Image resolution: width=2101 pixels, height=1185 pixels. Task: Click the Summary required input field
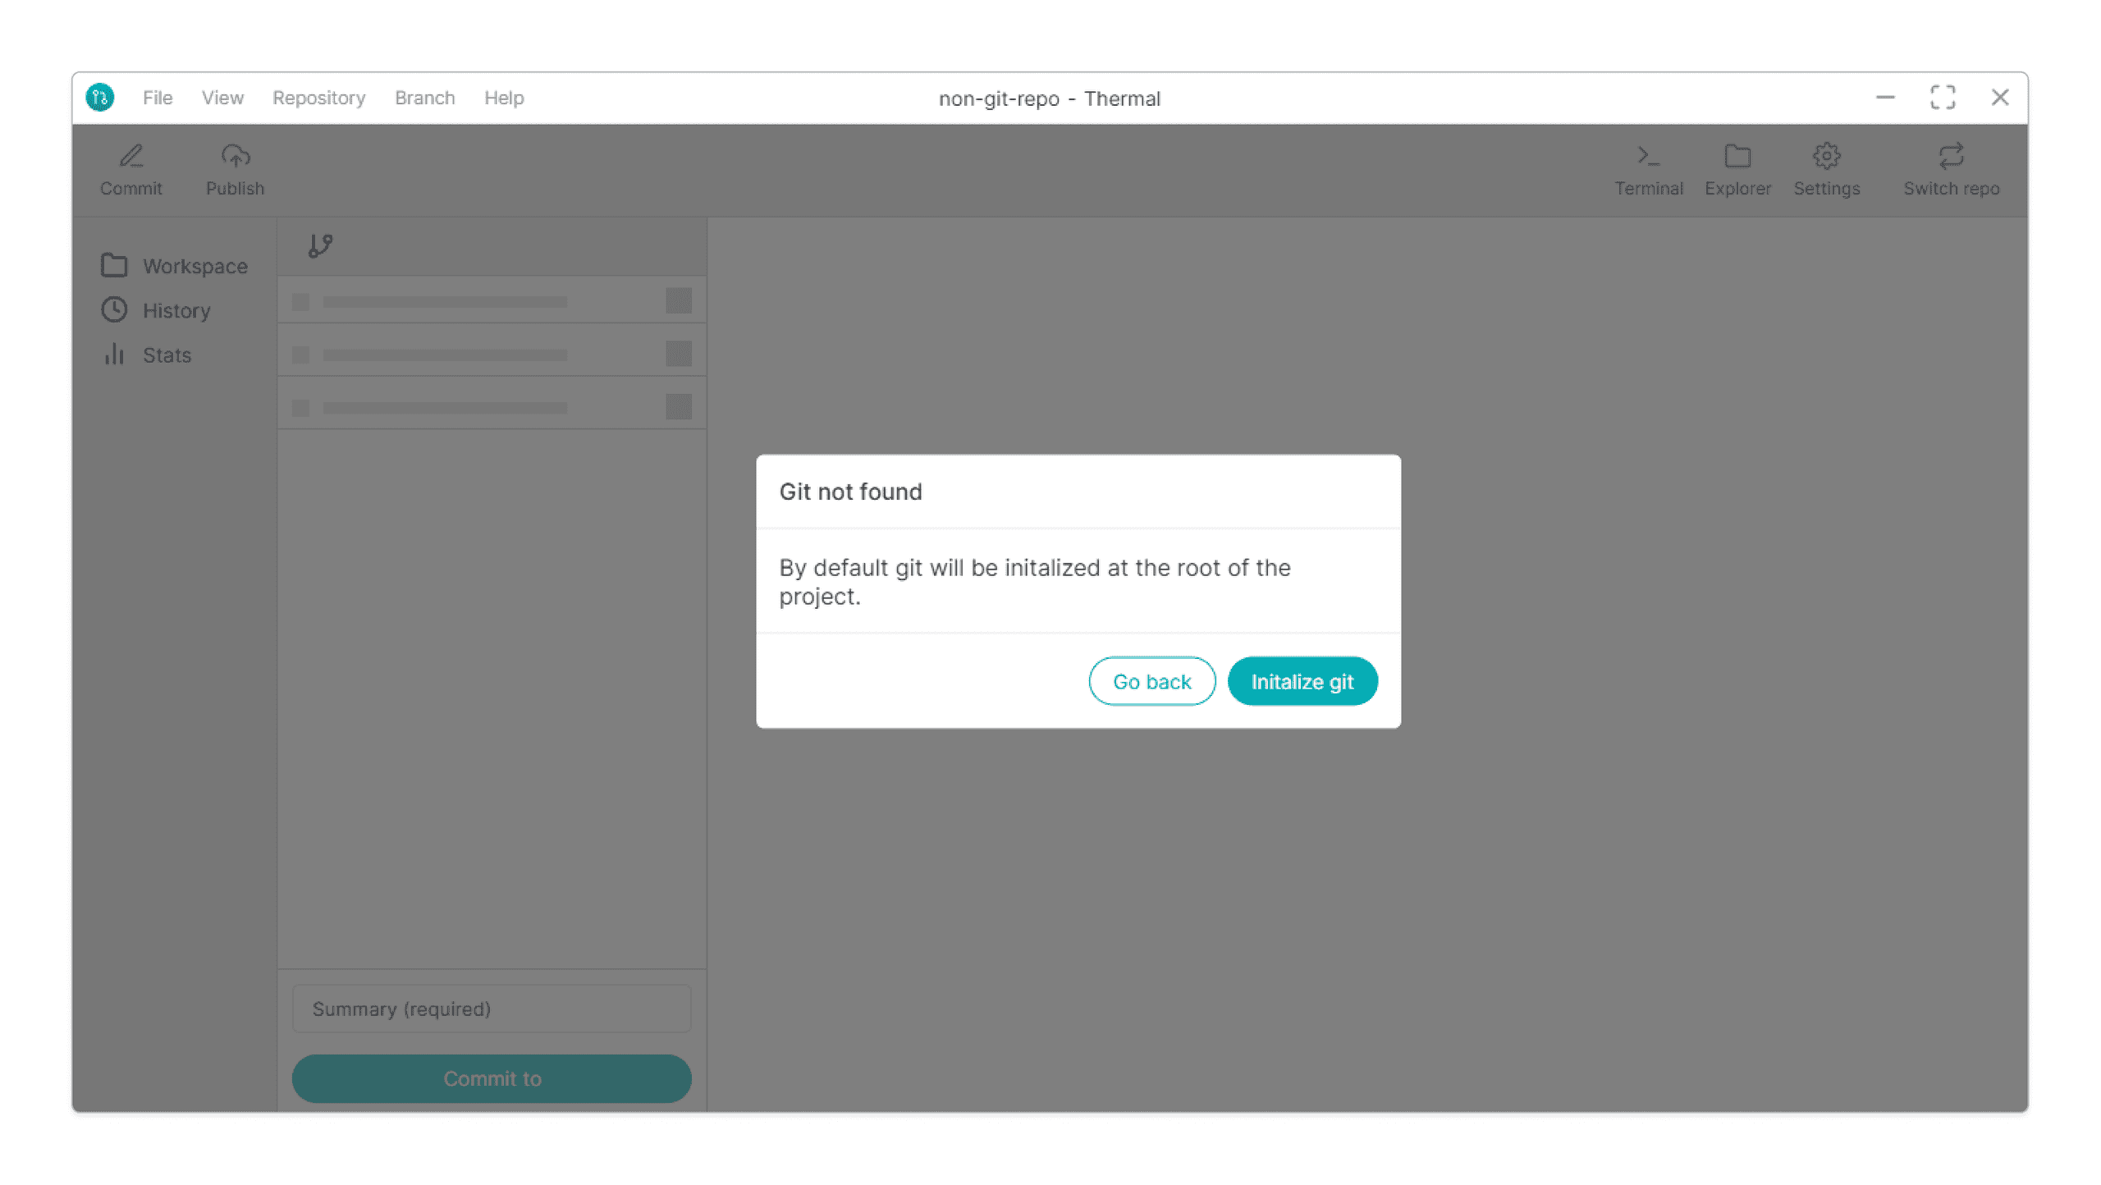point(492,1009)
